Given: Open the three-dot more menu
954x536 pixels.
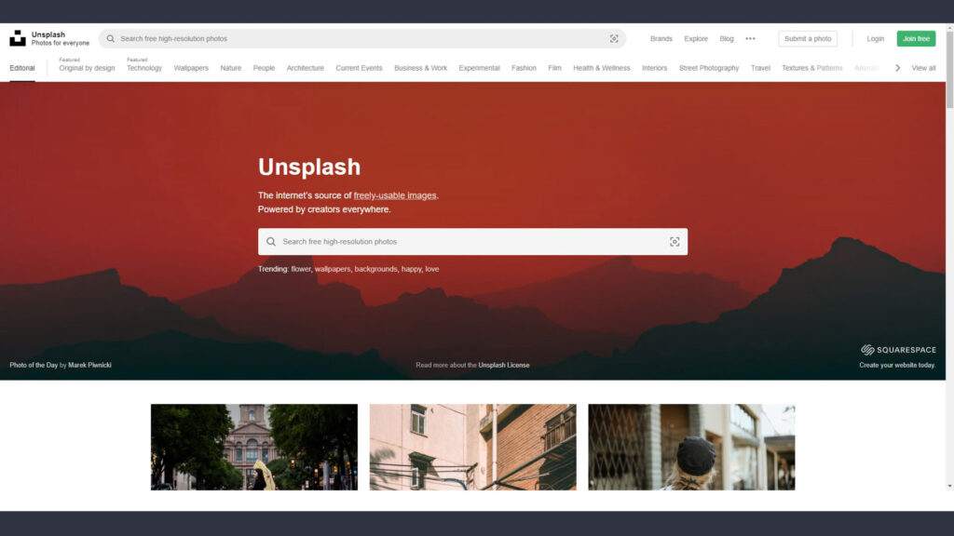Looking at the screenshot, I should 750,38.
